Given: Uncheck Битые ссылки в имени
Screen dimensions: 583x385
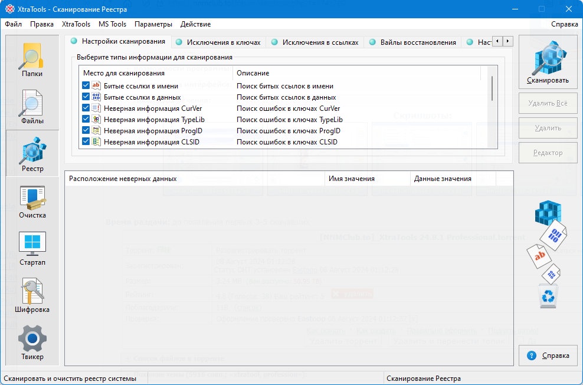Looking at the screenshot, I should pos(86,85).
